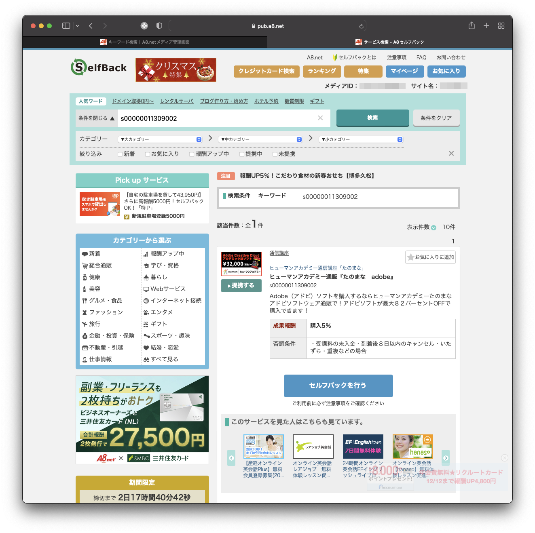535x533 pixels.
Task: Reload the page with the refresh icon
Action: 361,26
